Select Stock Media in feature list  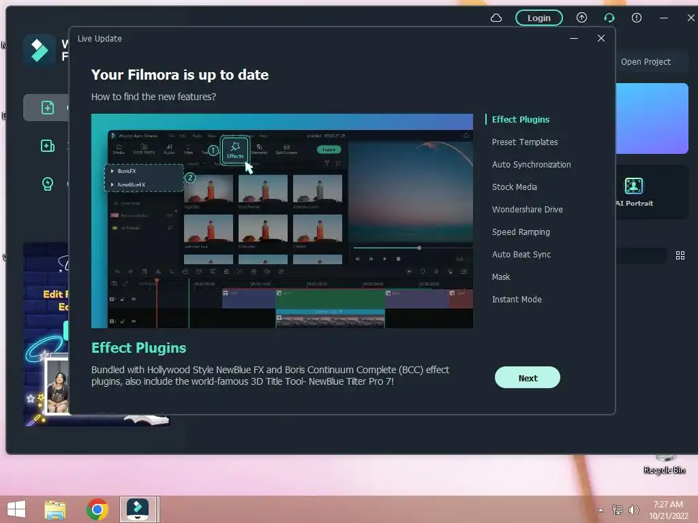point(514,187)
